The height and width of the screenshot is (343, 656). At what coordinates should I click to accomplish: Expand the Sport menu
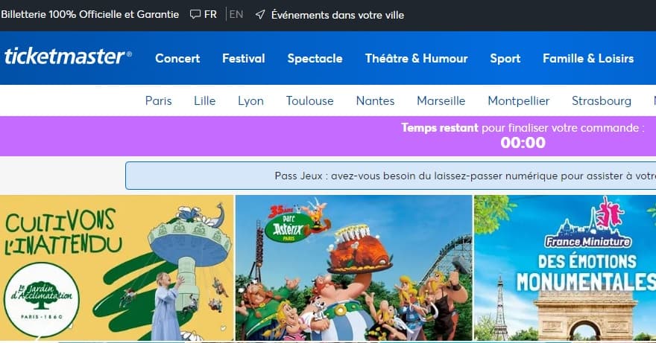(505, 58)
